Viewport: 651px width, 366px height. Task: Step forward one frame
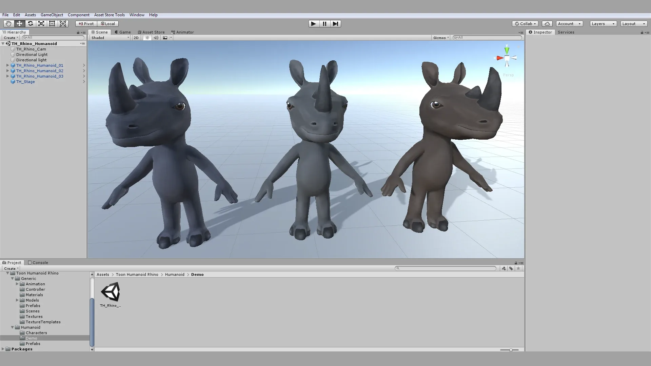(335, 24)
